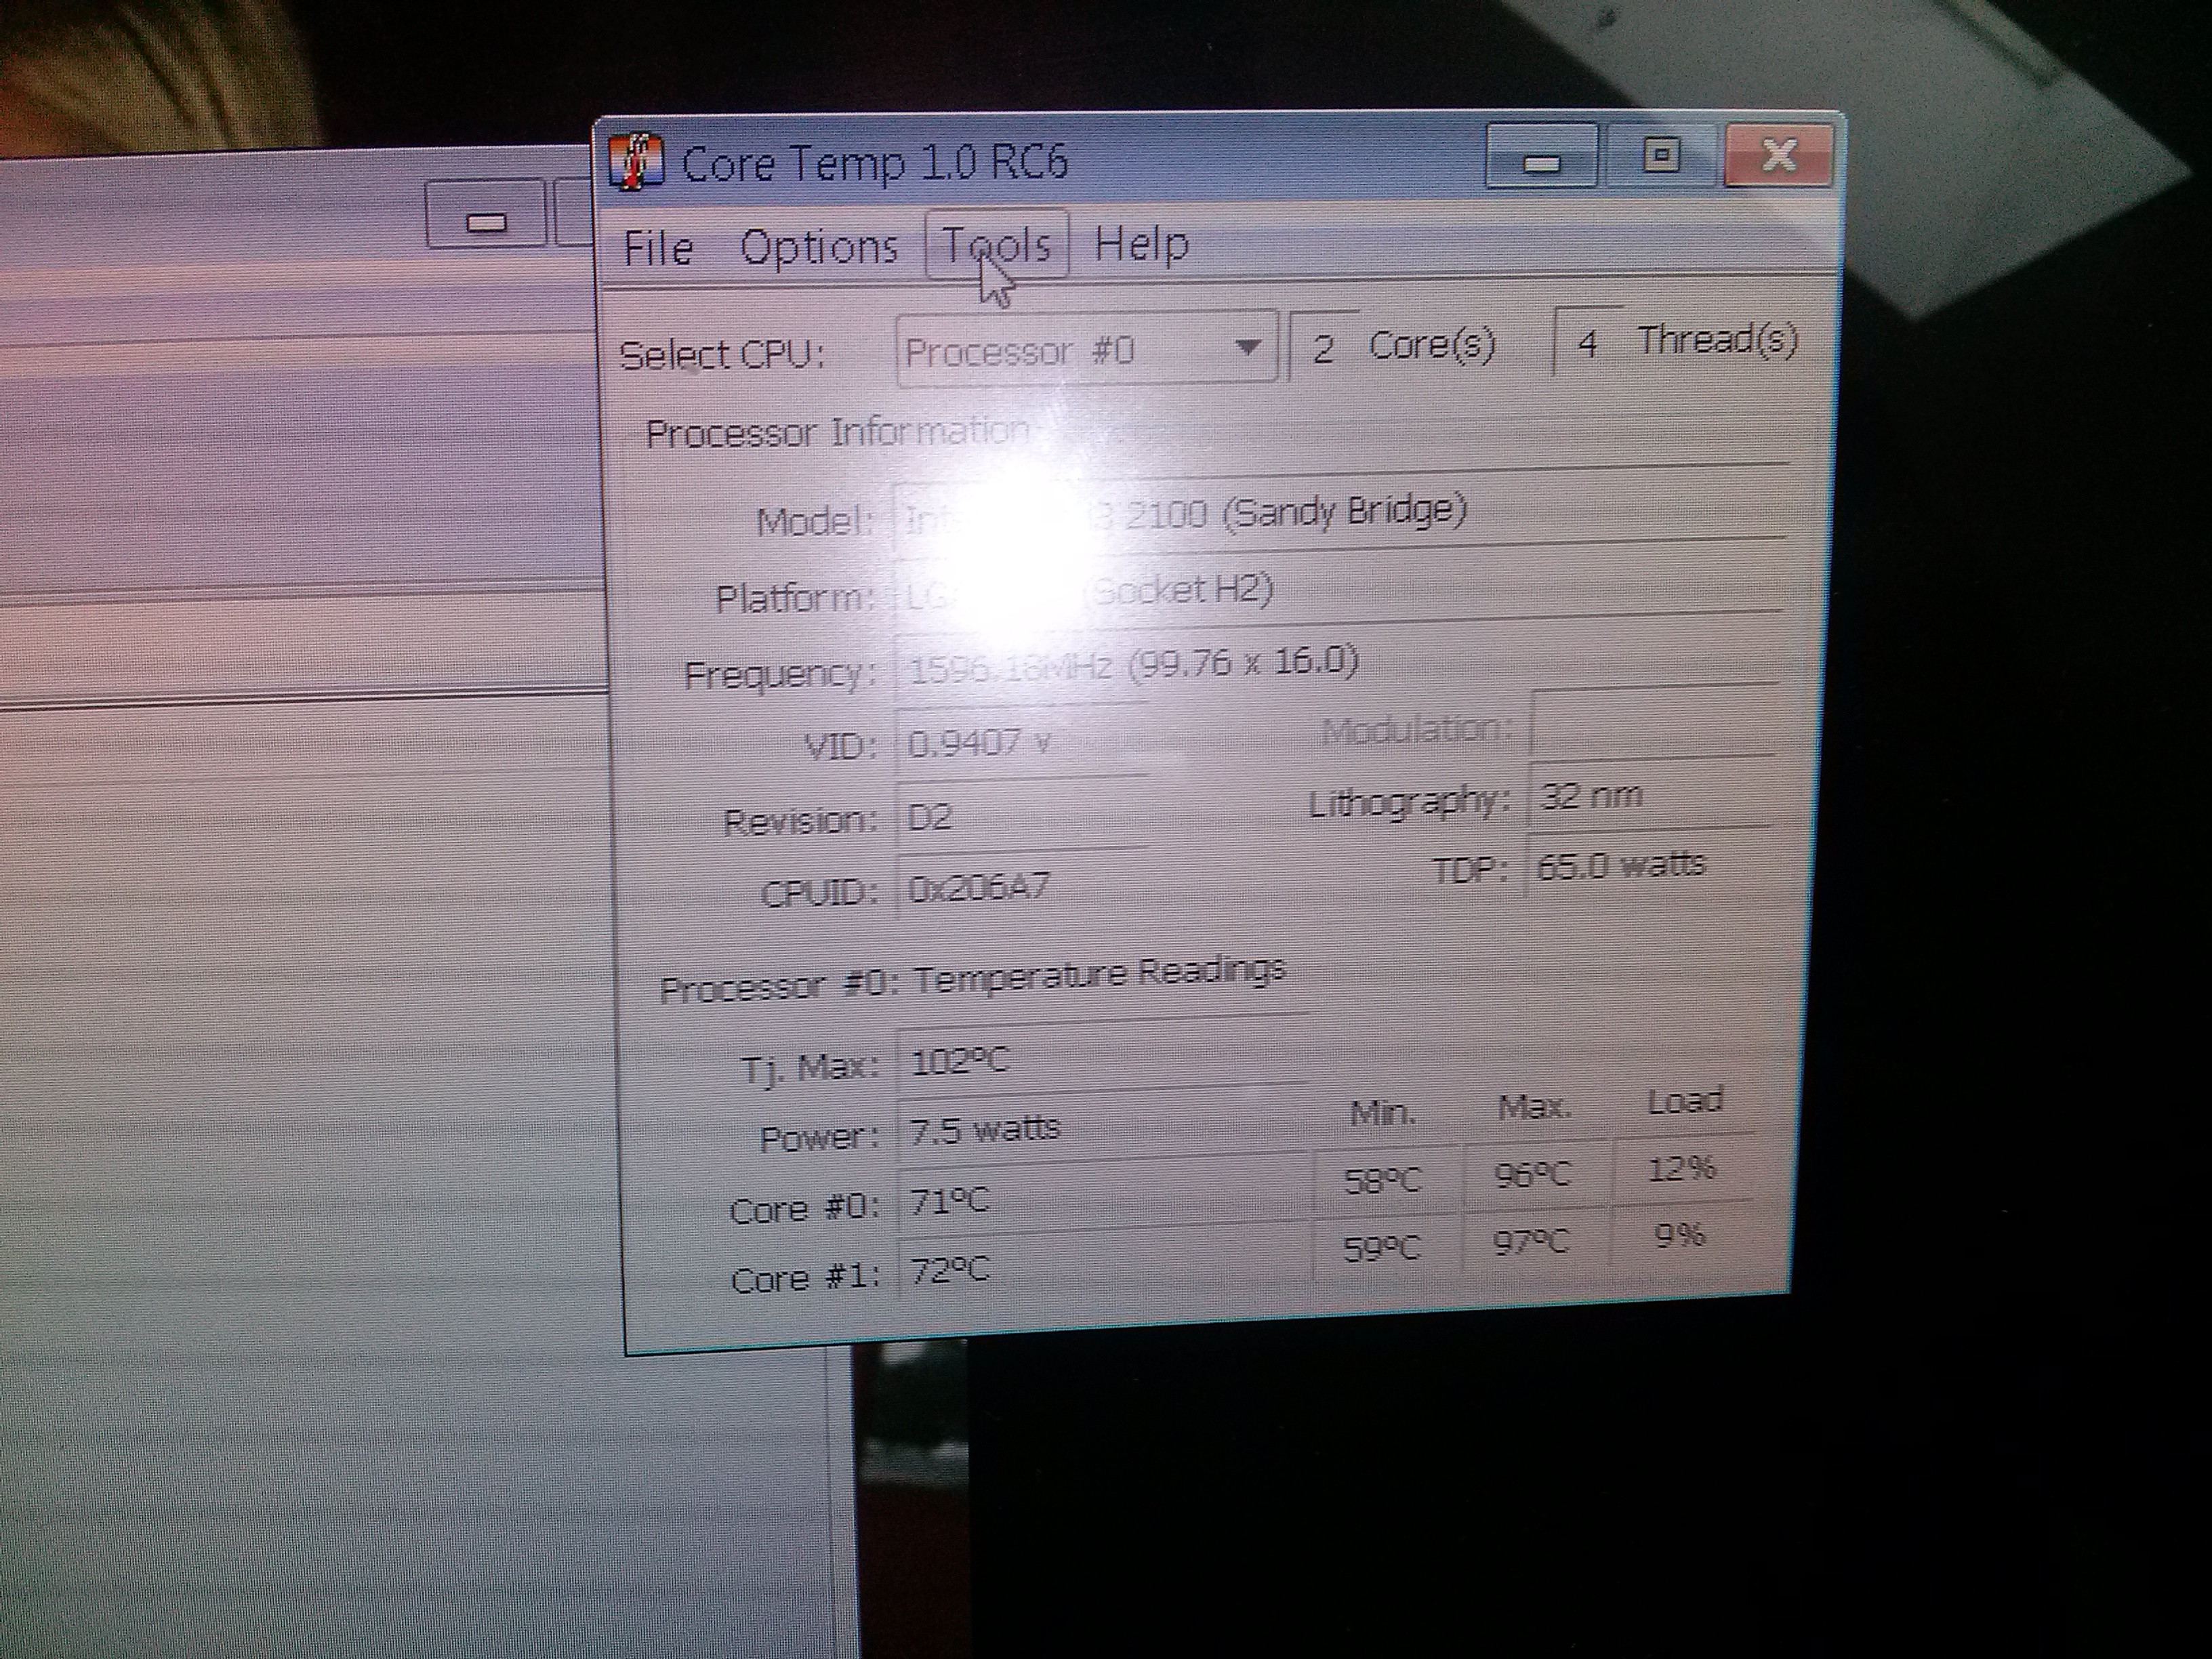Click the Select CPU: label
The image size is (2212, 1659).
722,354
